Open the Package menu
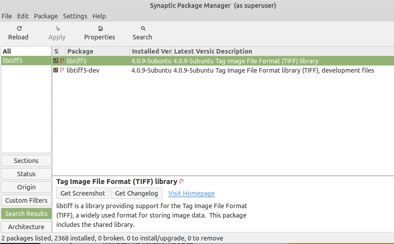394x244 pixels. click(46, 16)
